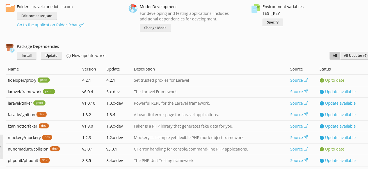Click the Package Dependencies box icon
Image resolution: width=368 pixels, height=169 pixels.
point(10,48)
